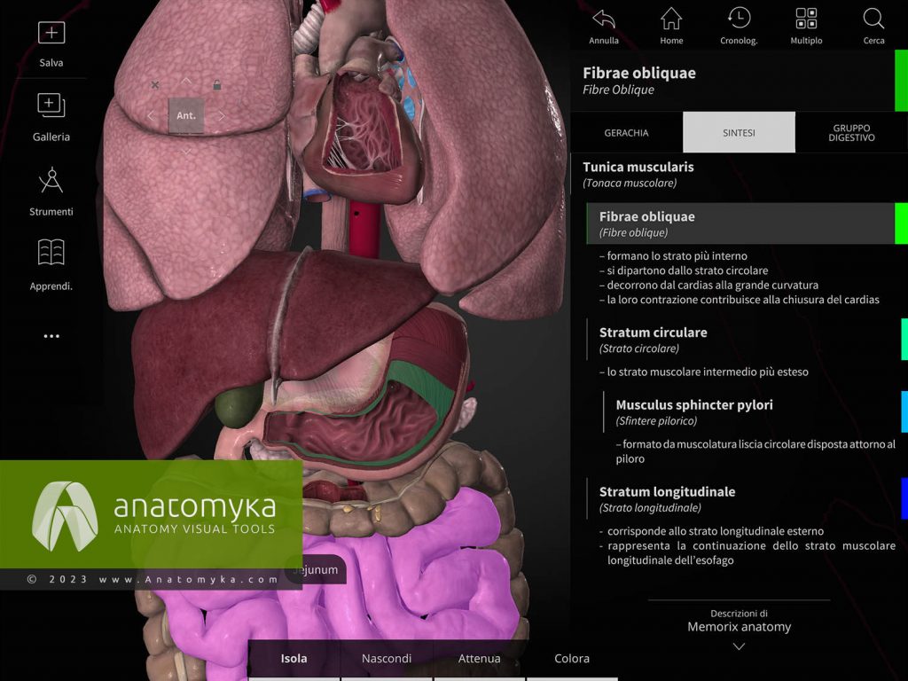Click the Jejunum label on the model
This screenshot has width=908, height=681.
[315, 570]
